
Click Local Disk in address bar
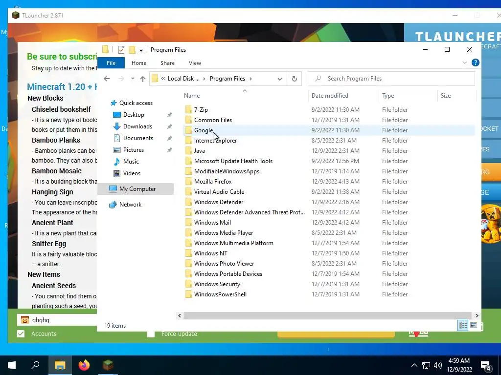click(x=183, y=79)
